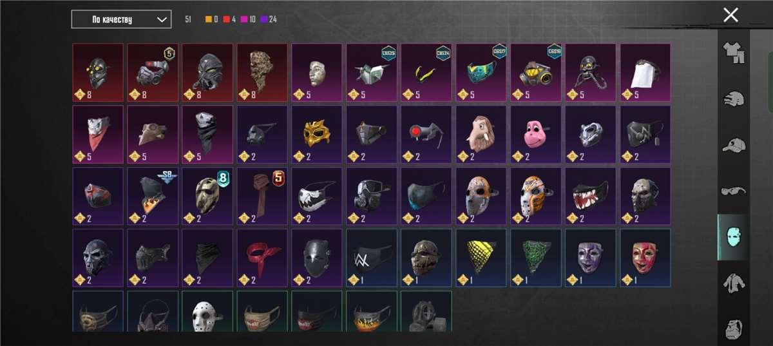
Task: Select the red bandana tie item
Action: point(262,258)
